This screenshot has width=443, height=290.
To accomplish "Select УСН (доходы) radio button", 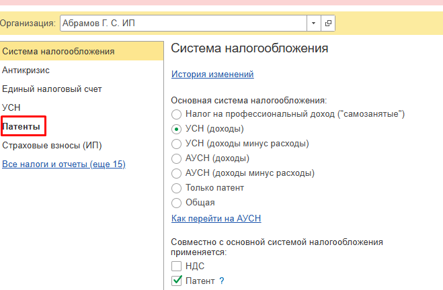I will pos(176,129).
